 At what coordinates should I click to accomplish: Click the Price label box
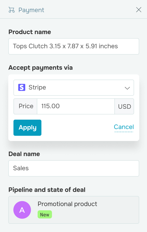click(25, 106)
